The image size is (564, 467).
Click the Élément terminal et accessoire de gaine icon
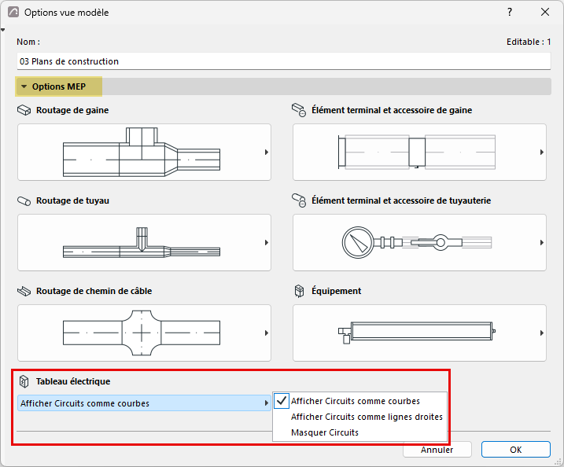299,110
